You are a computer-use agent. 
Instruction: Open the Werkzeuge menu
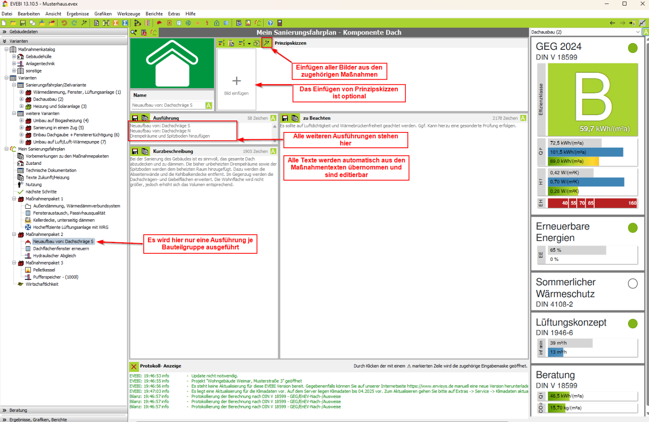(x=128, y=14)
